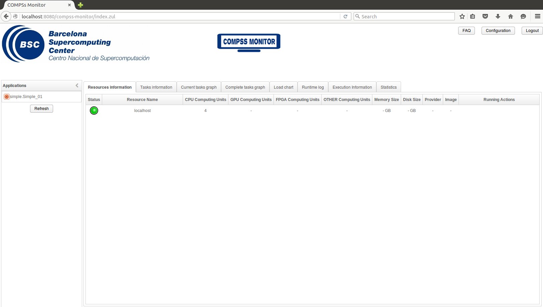Open the Tasks information tab

pos(156,87)
